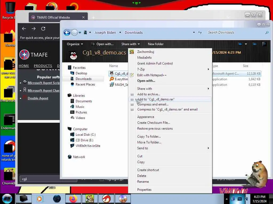273x204 pixels.
Task: Click the search magnifier icon
Action: (267, 32)
